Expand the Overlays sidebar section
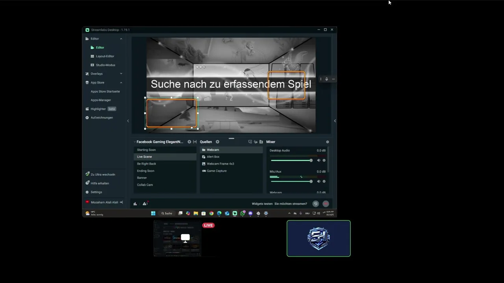The image size is (504, 283). [x=121, y=74]
